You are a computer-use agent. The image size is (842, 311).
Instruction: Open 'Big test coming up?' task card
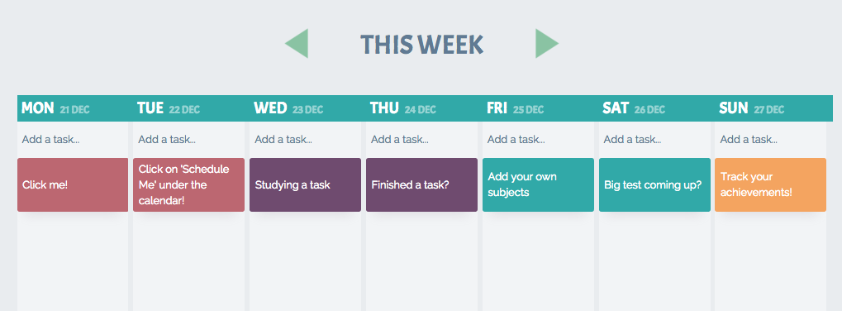654,184
